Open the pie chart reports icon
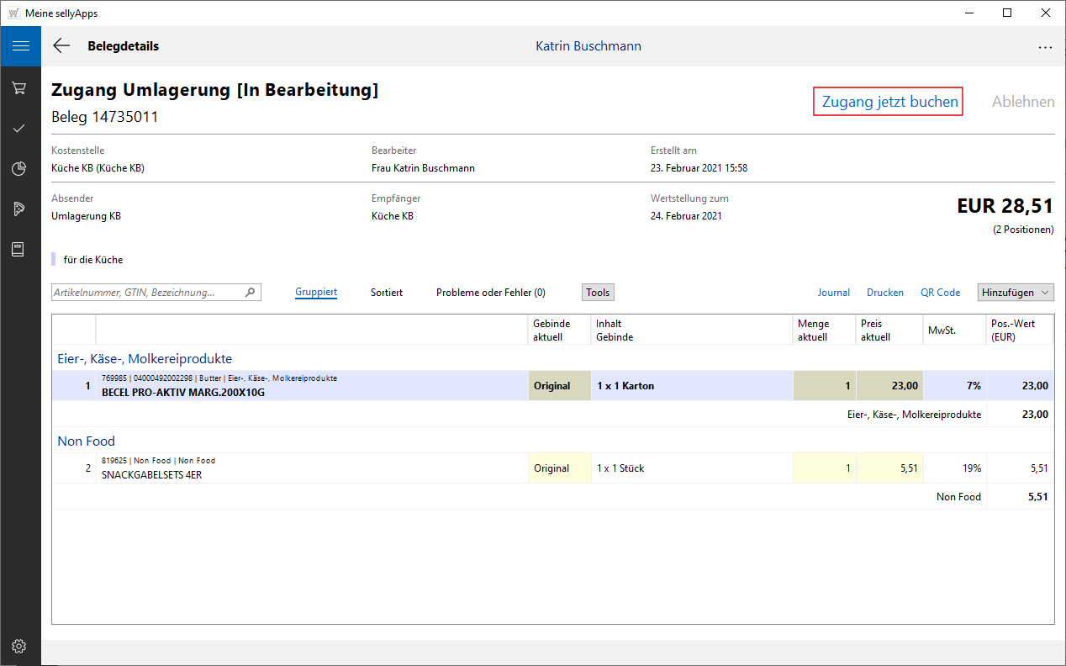The image size is (1066, 666). point(20,169)
